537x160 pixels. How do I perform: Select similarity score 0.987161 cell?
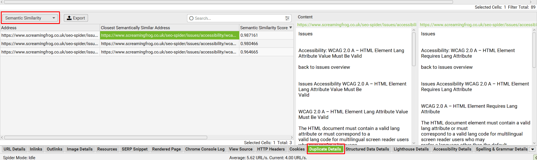266,35
